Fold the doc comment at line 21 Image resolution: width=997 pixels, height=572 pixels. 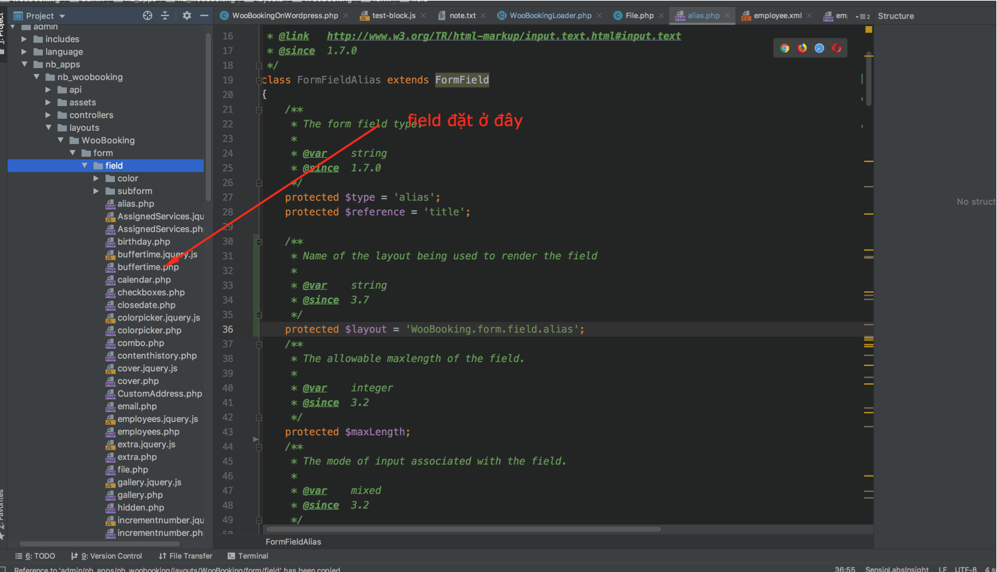[x=259, y=109]
